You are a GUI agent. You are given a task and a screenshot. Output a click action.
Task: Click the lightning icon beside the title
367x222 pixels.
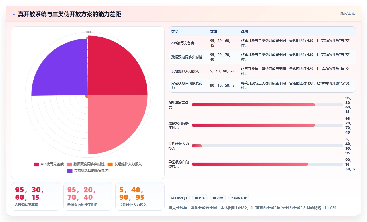pyautogui.click(x=14, y=14)
